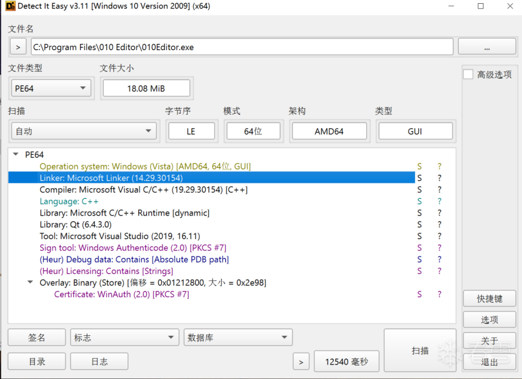Viewport: 522px width, 379px height.
Task: Click the ? link on Sign tool row
Action: pyautogui.click(x=439, y=247)
